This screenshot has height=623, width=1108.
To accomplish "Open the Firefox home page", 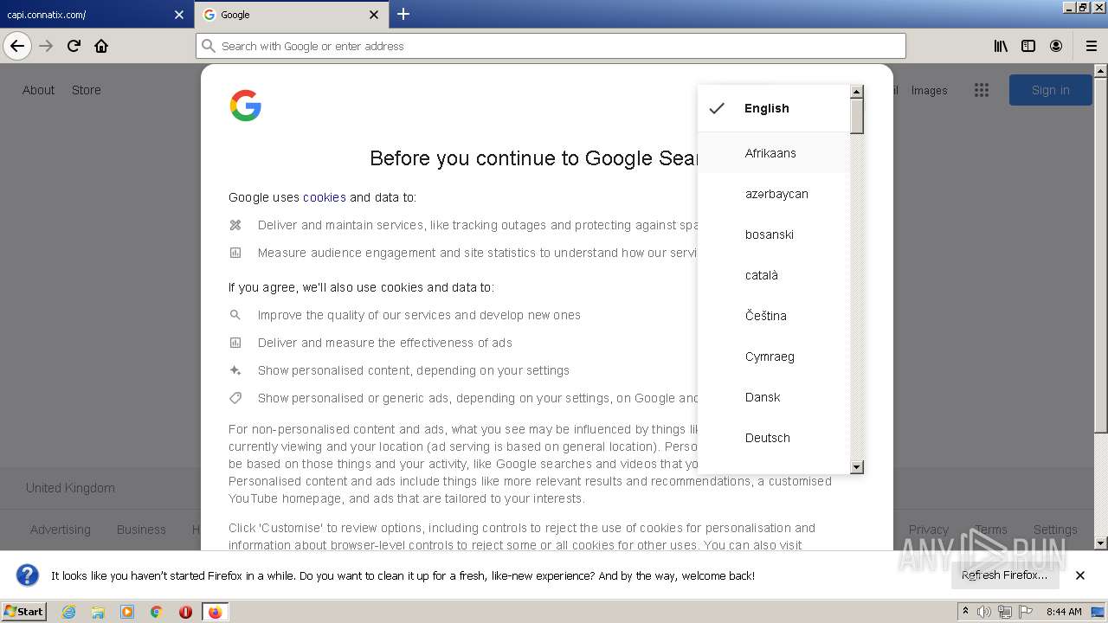I will (x=101, y=46).
